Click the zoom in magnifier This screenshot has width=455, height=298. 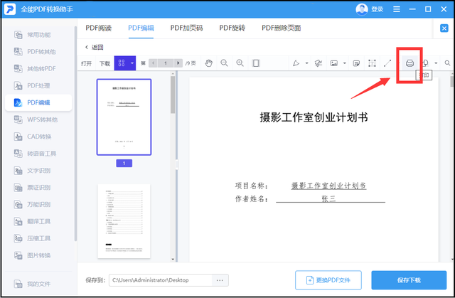(240, 63)
